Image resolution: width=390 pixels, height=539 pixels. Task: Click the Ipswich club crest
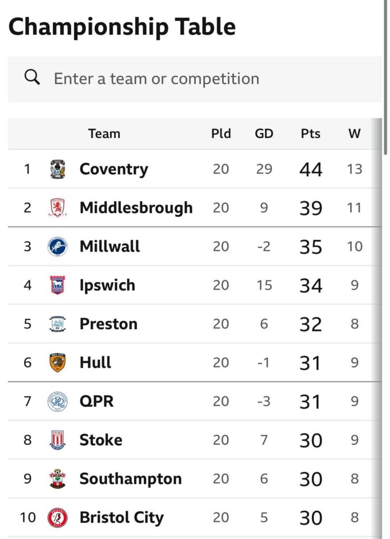pos(57,285)
